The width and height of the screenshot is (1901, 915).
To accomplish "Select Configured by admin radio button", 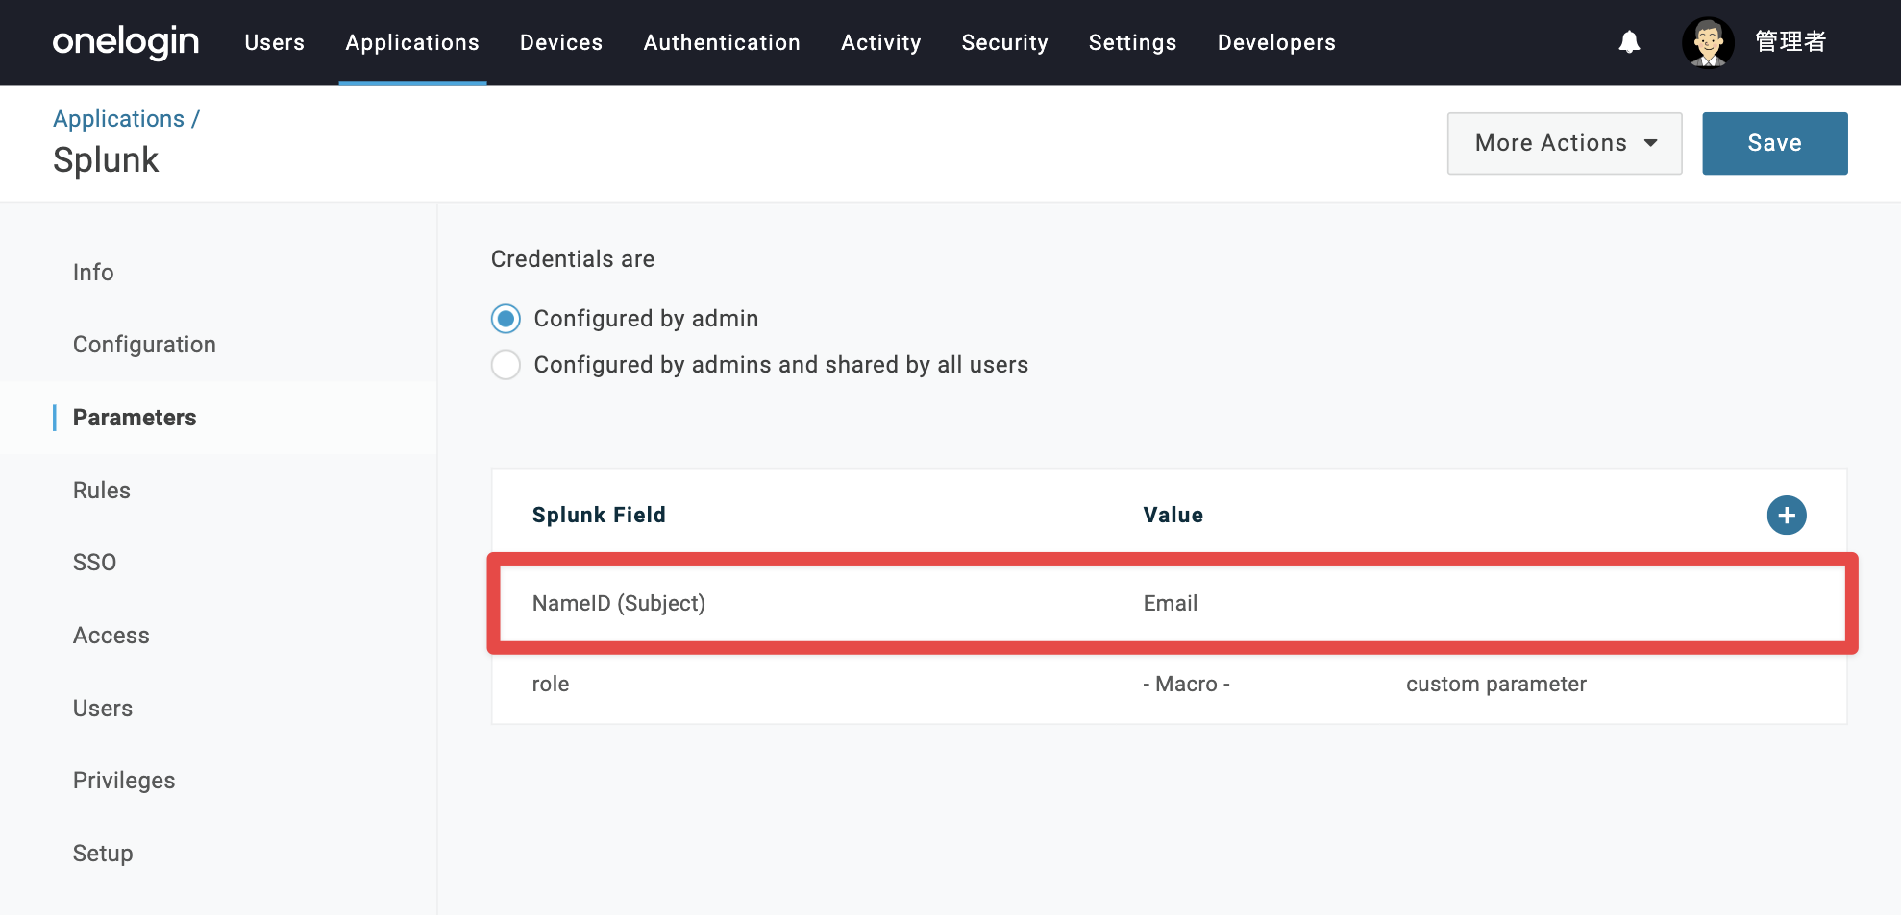I will [x=506, y=319].
